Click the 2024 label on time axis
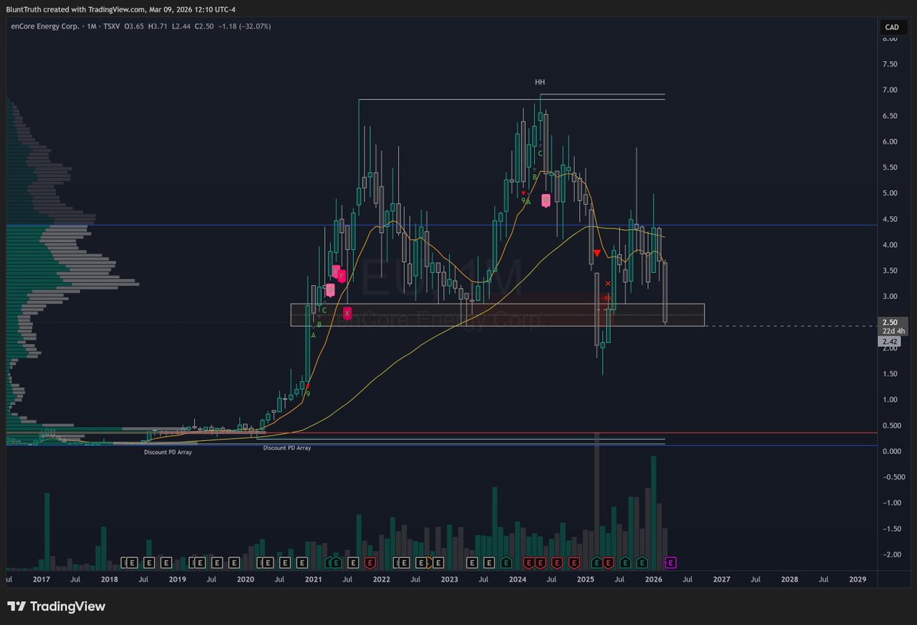The width and height of the screenshot is (917, 625). (517, 580)
